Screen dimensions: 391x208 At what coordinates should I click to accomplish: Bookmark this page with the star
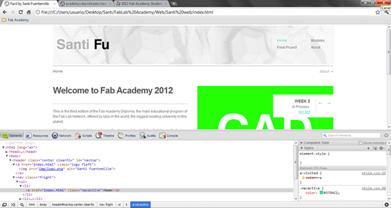[378, 12]
